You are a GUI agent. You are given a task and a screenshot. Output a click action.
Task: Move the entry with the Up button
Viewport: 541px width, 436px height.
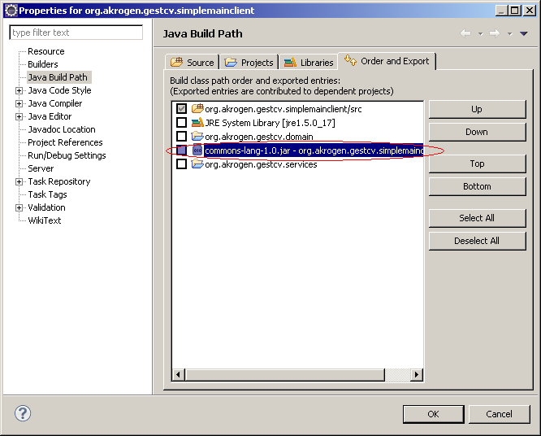(477, 109)
